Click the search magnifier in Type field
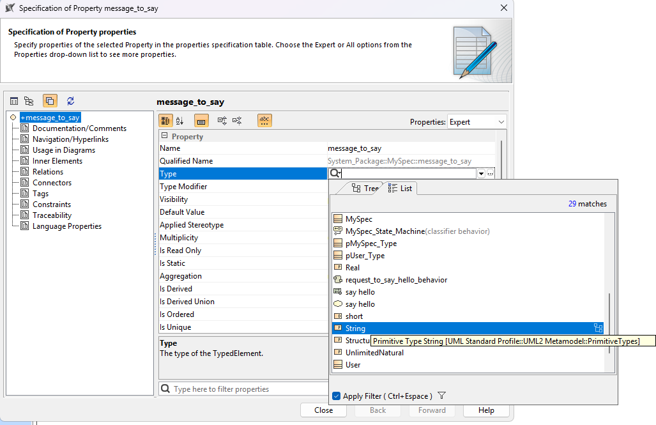The height and width of the screenshot is (425, 656). pos(335,173)
